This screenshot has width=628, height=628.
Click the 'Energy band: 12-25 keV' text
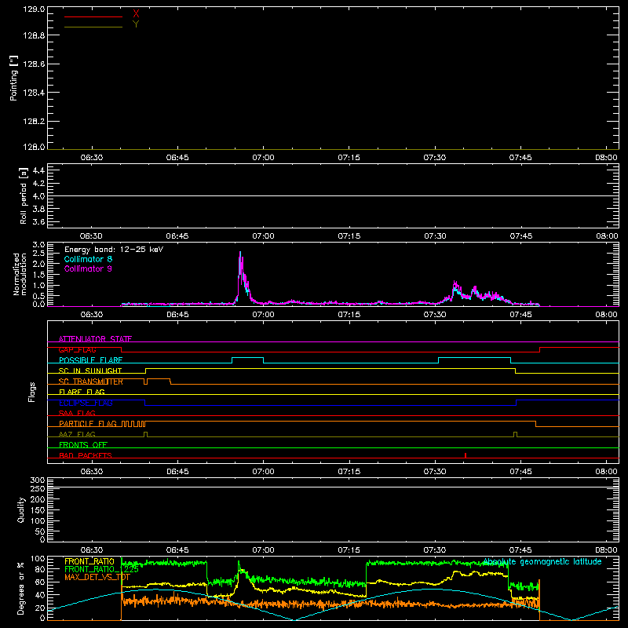(114, 250)
